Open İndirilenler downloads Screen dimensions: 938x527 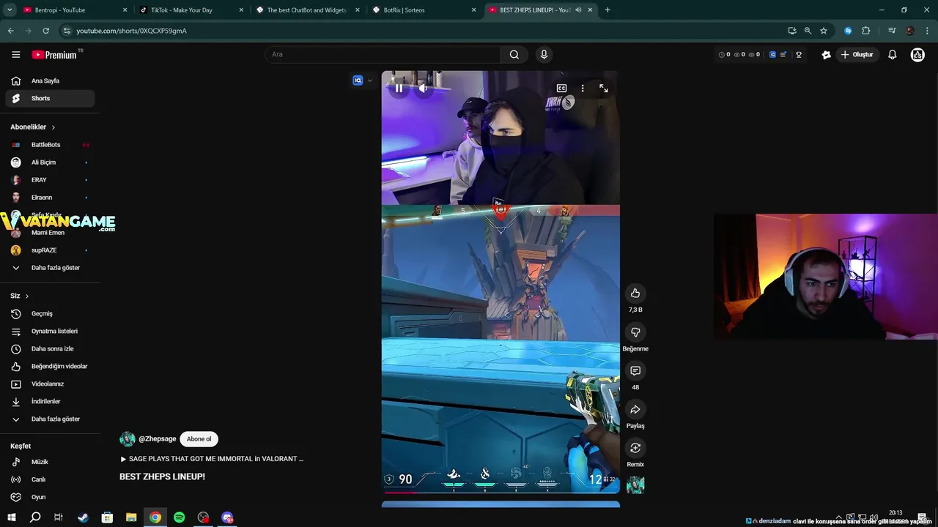[50, 402]
